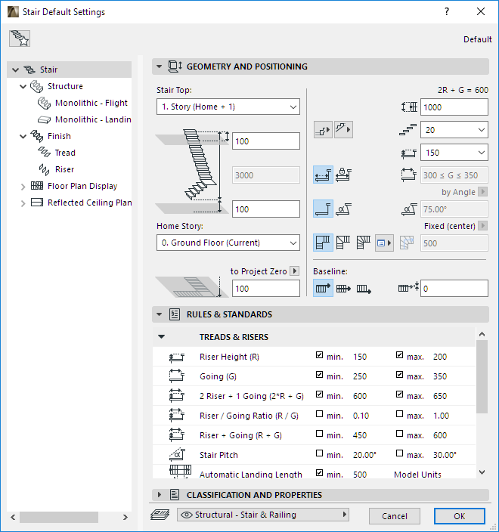This screenshot has width=499, height=532.
Task: Select the bottom-up stair construction icon
Action: [x=323, y=130]
